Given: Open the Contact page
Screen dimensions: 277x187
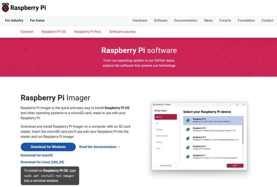Looking at the screenshot, I should tap(267, 21).
